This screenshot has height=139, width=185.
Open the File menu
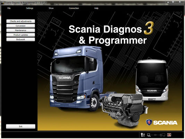[9, 8]
